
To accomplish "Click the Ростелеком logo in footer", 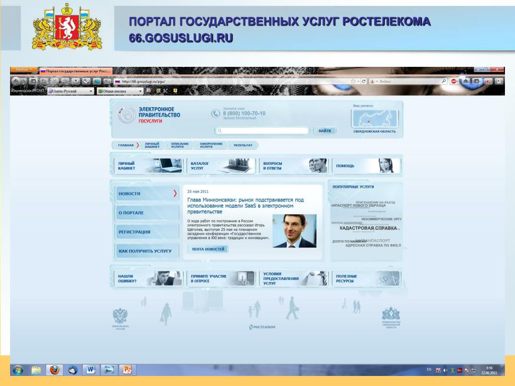I will 262,327.
